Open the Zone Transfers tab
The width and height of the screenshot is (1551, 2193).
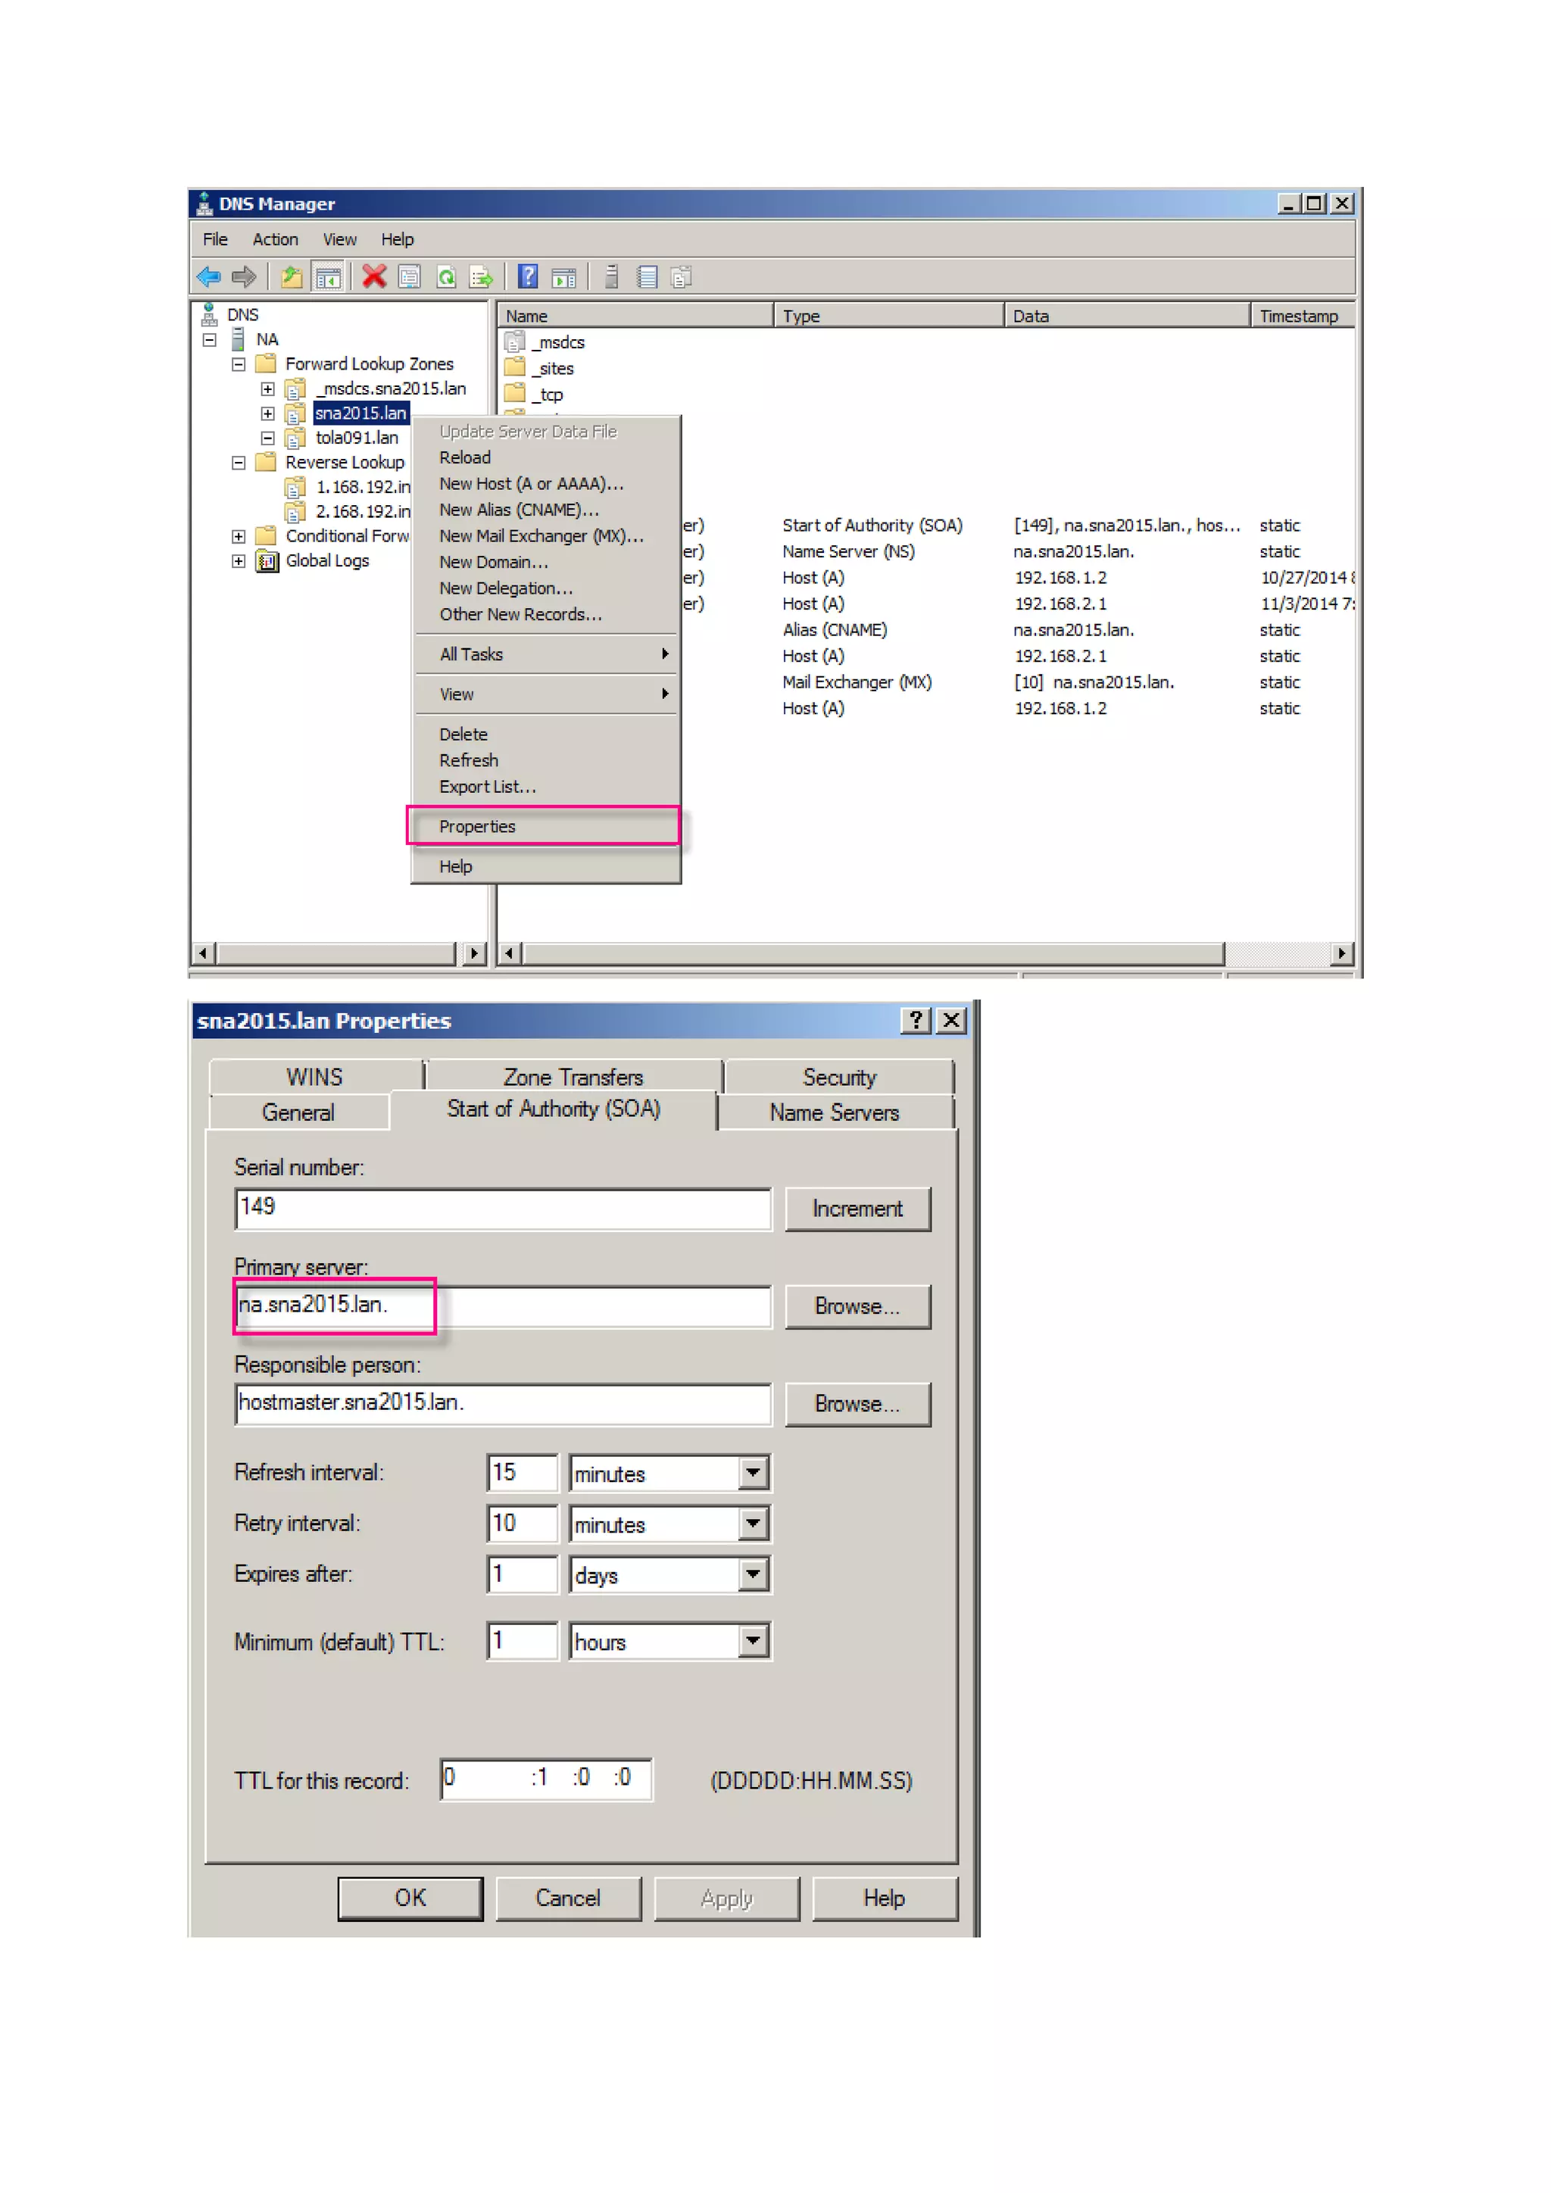[x=573, y=1078]
